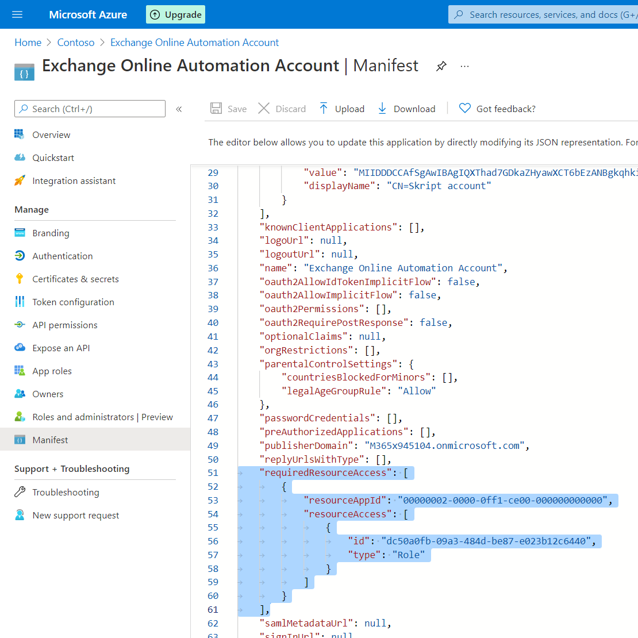Collapse the sidebar with double chevron
638x638 pixels.
coord(179,109)
